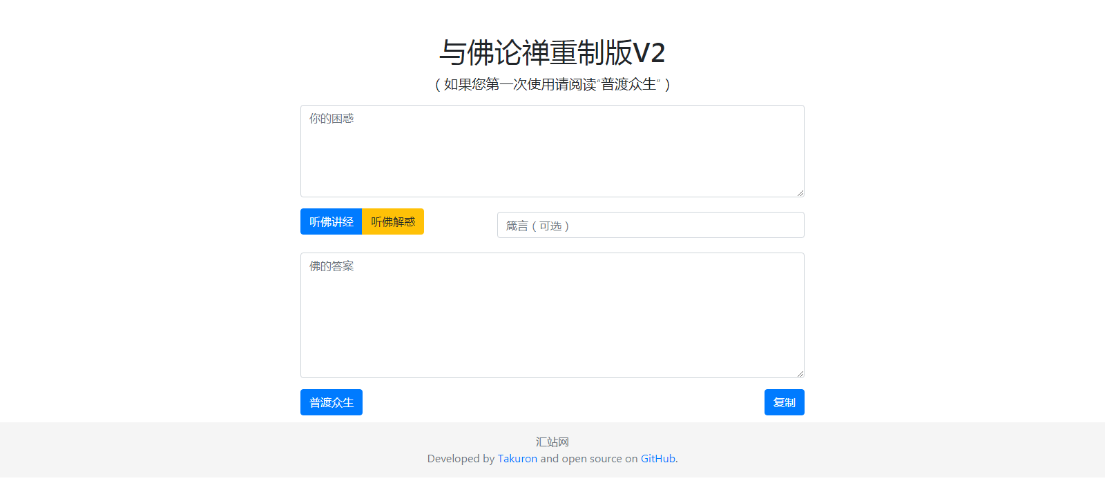Image resolution: width=1105 pixels, height=503 pixels.
Task: Grab the 你的困惑 textarea resize handle
Action: pos(800,193)
